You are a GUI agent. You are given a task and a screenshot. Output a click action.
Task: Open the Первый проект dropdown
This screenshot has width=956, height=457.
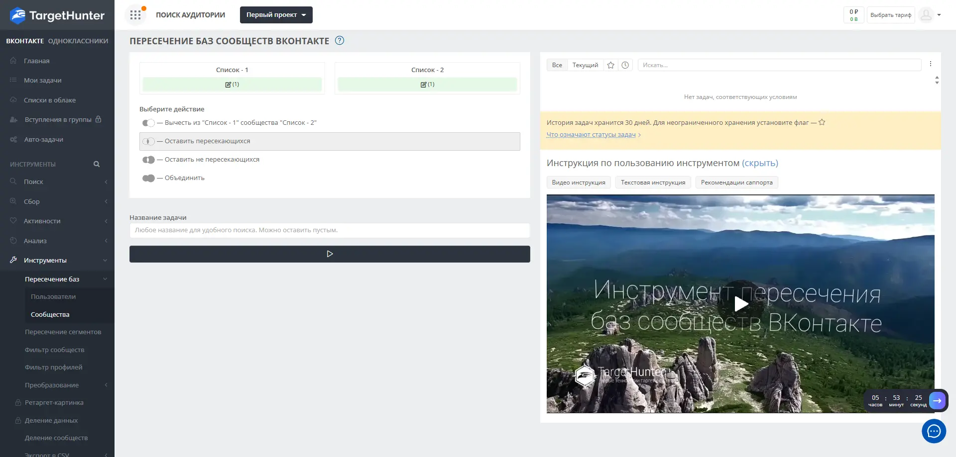click(x=276, y=15)
